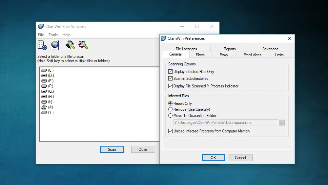Image resolution: width=328 pixels, height=185 pixels.
Task: Select the (E:) drive icon
Action: [44, 81]
